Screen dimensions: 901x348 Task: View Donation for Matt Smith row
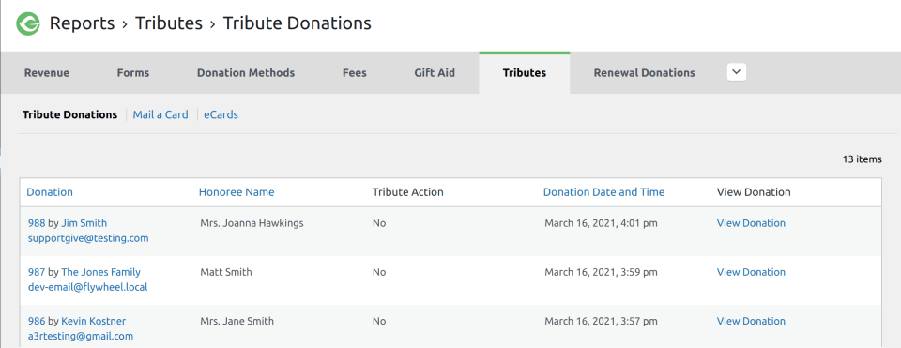[751, 272]
